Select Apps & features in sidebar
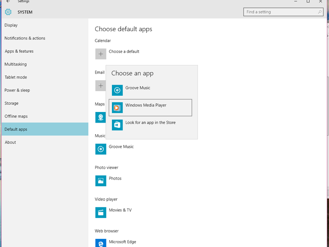This screenshot has height=247, width=329. pyautogui.click(x=19, y=51)
